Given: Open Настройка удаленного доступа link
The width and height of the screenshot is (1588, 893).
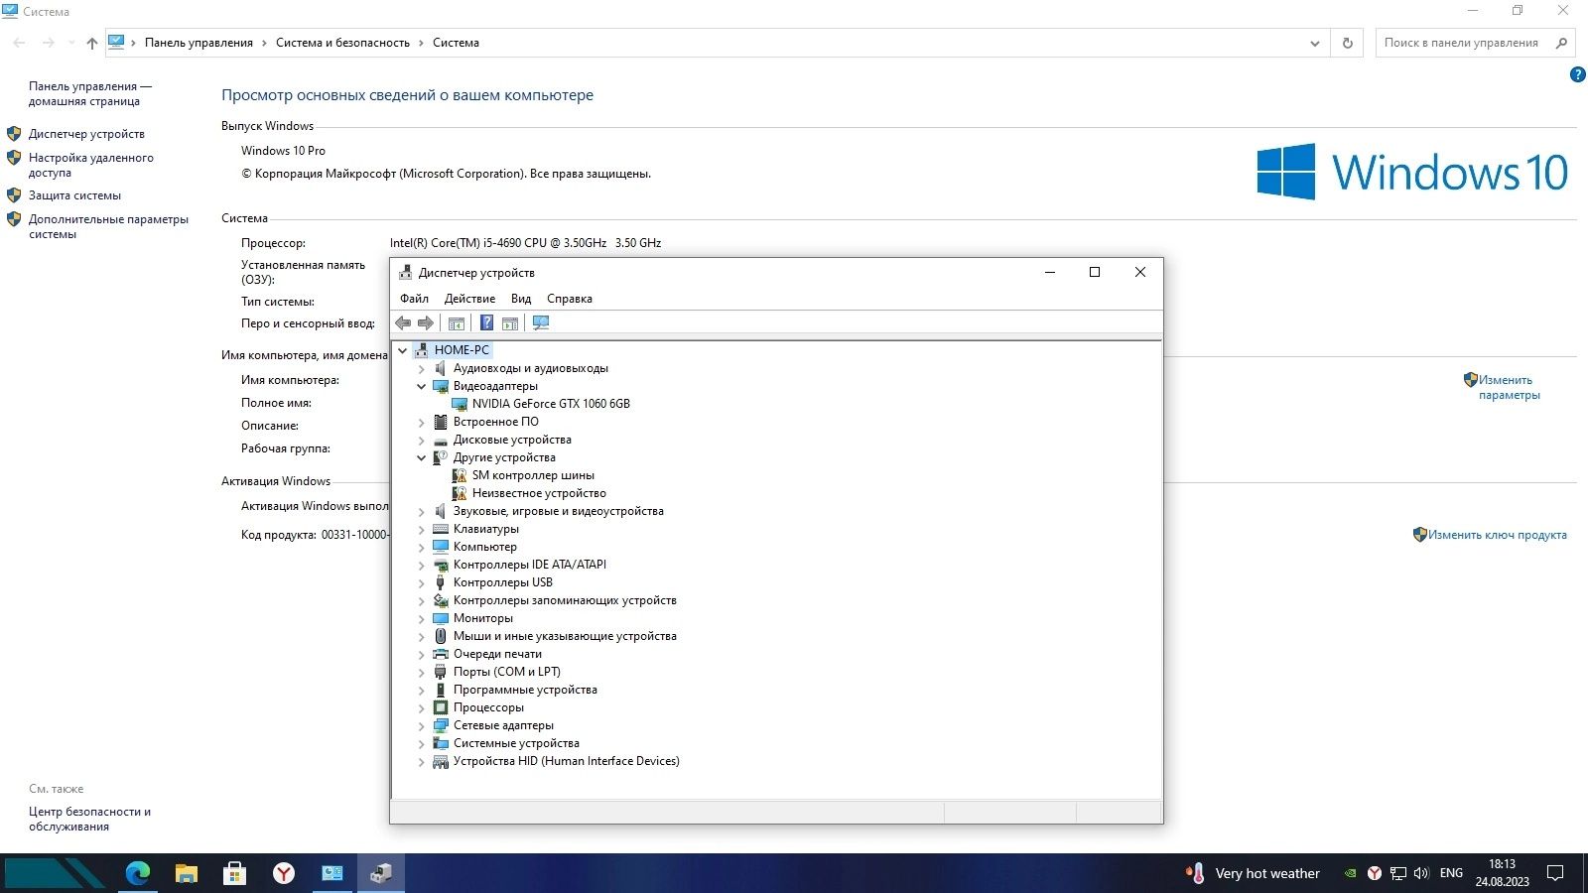Looking at the screenshot, I should (x=91, y=165).
